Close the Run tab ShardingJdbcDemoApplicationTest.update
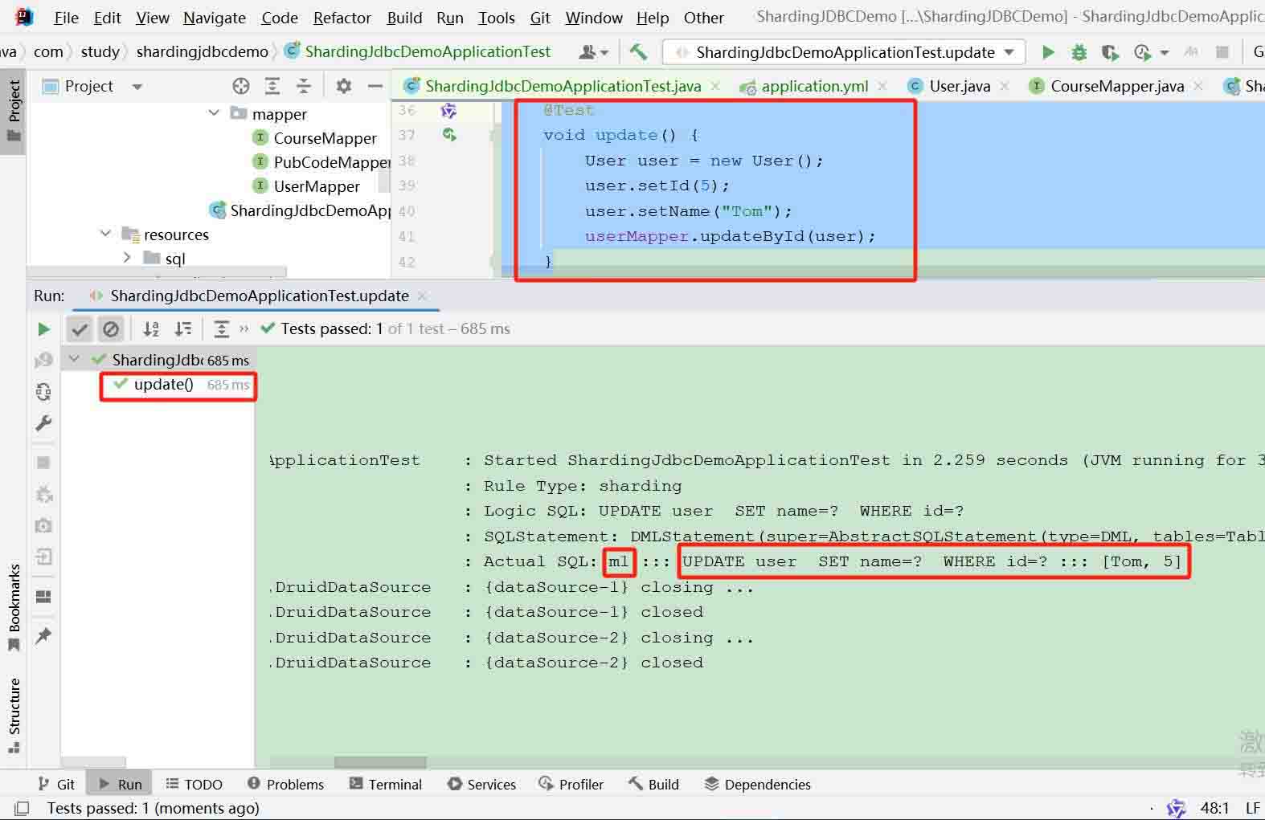 coord(423,296)
